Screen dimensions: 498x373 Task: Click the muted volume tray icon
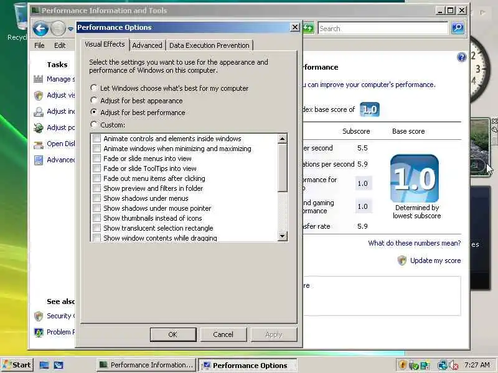(453, 366)
